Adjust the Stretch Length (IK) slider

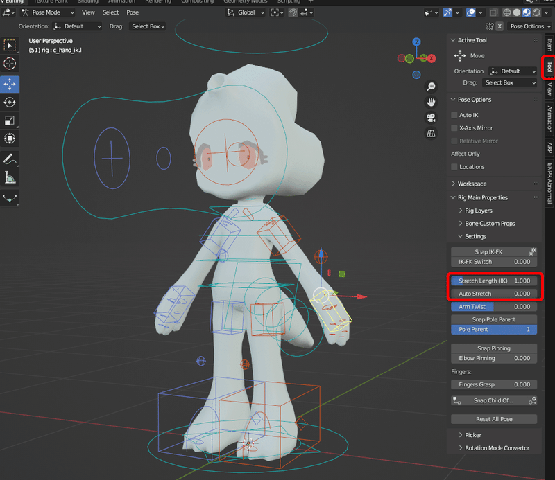coord(494,281)
